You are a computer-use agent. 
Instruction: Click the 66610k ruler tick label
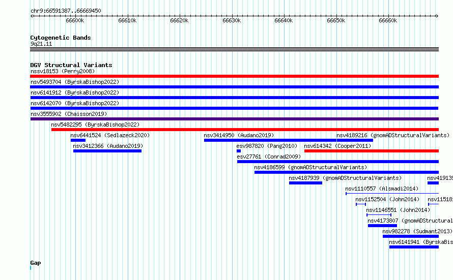[x=127, y=20]
